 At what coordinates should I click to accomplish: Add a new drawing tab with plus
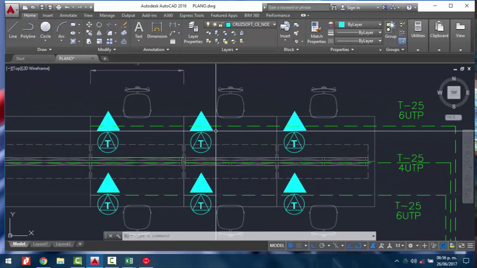[x=105, y=58]
